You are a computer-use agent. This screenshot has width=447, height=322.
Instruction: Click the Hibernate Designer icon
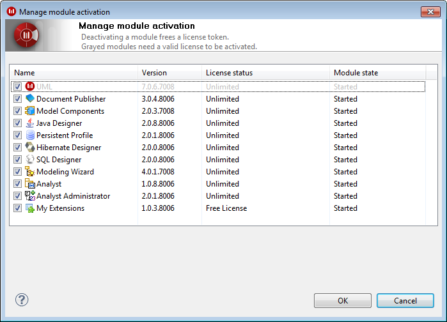30,147
